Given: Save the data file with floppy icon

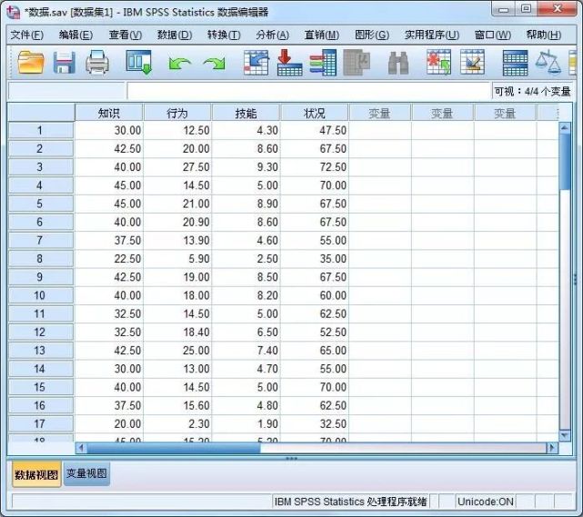Looking at the screenshot, I should 64,62.
